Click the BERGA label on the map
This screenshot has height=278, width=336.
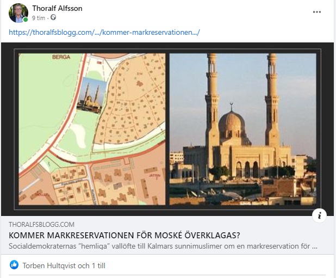[x=61, y=57]
